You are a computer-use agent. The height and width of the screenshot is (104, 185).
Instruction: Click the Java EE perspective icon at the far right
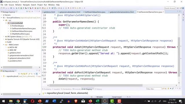[183, 8]
